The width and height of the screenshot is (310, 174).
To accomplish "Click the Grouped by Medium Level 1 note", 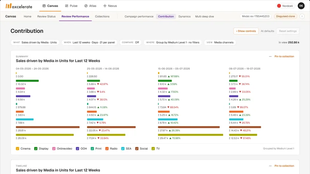I will 279,148.
